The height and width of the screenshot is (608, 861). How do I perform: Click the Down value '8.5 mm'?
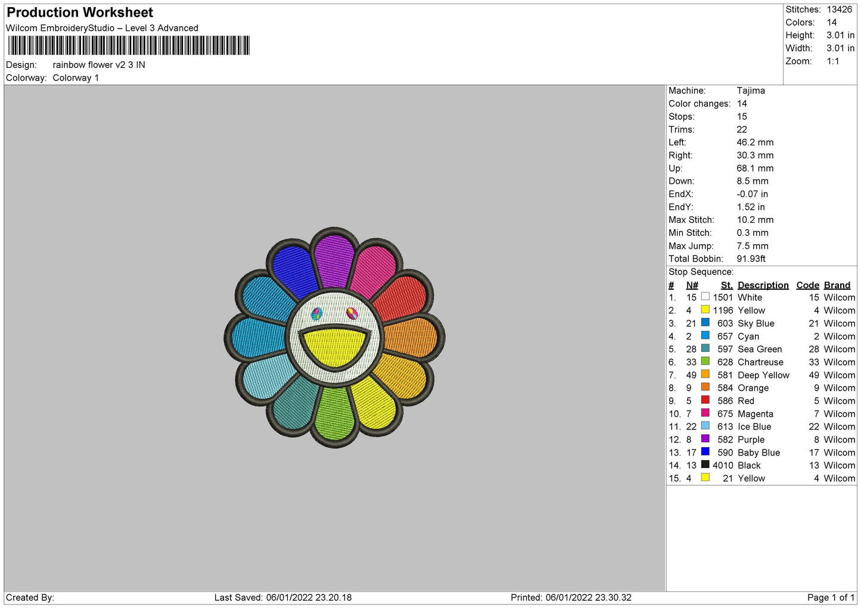753,181
